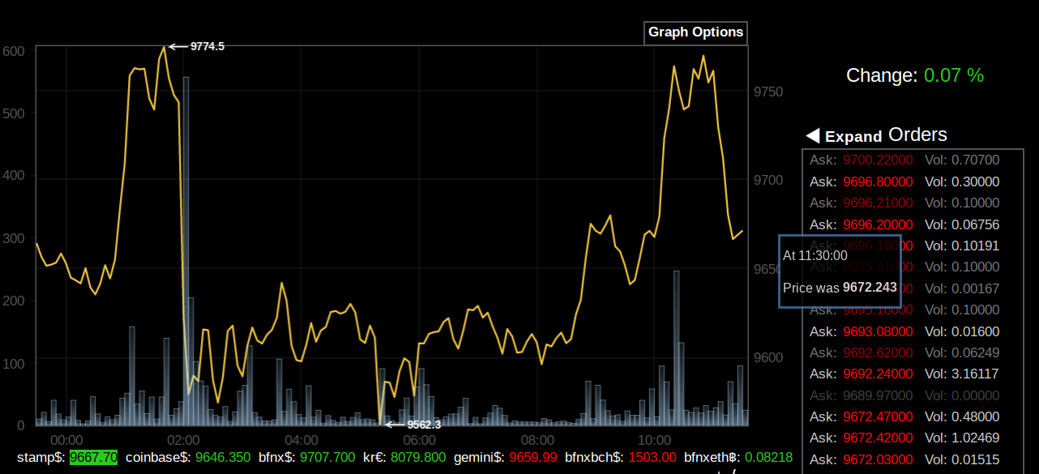
Task: Click the Orders panel heading
Action: 917,135
